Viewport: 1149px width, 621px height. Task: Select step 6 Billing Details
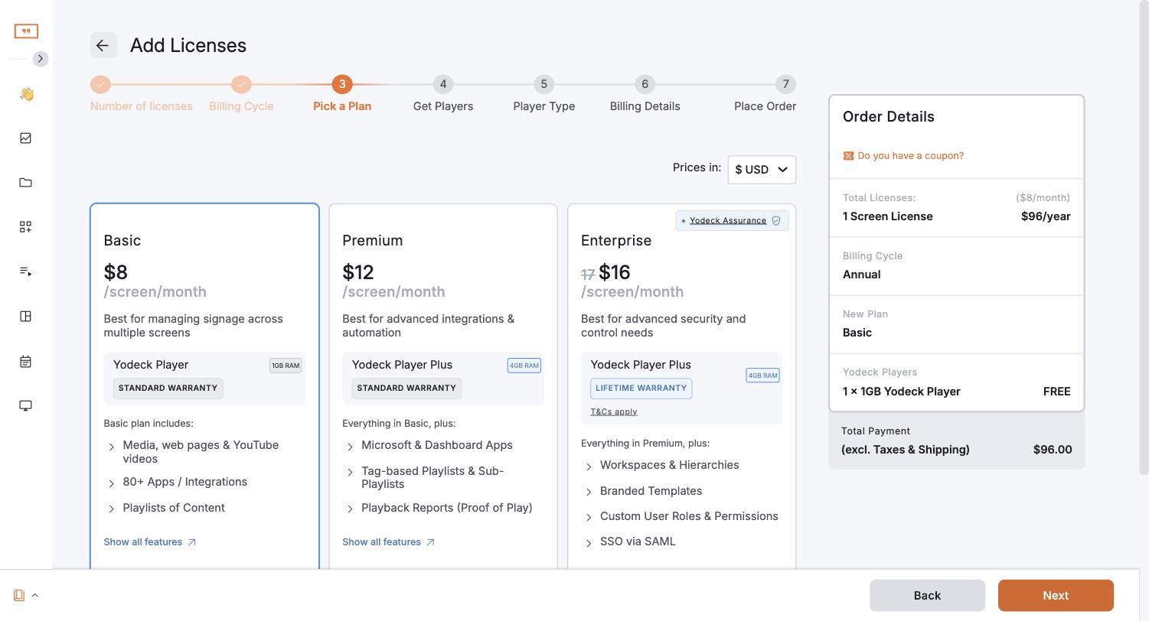pyautogui.click(x=645, y=95)
